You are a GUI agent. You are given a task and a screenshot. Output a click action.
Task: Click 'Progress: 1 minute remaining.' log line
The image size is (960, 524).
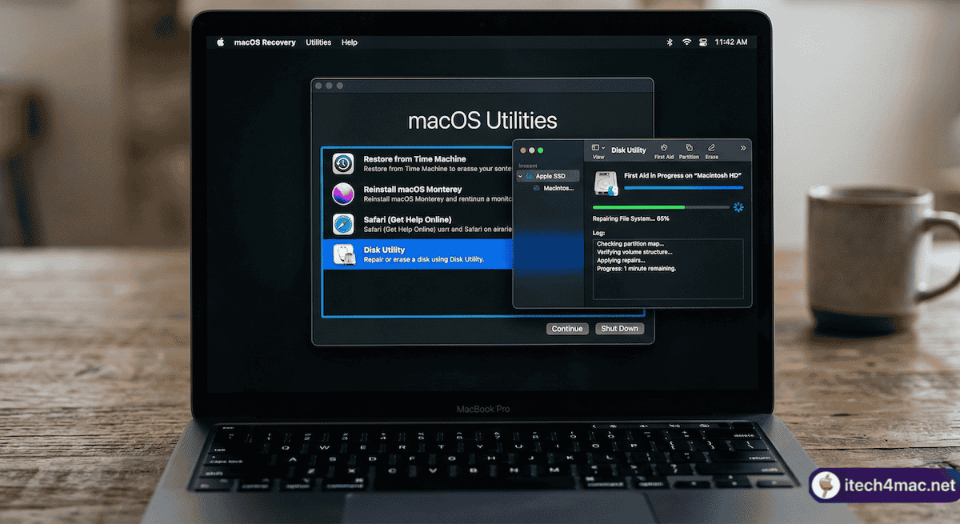click(636, 269)
